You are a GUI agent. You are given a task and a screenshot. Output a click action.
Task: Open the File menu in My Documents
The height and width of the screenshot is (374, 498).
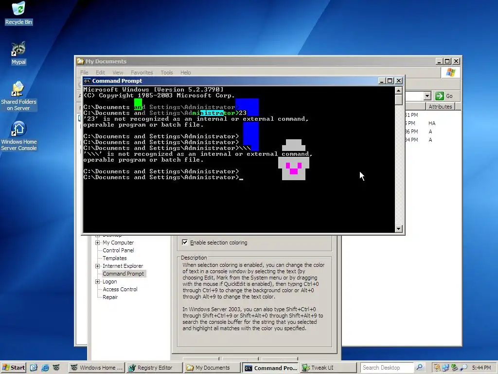tap(84, 73)
